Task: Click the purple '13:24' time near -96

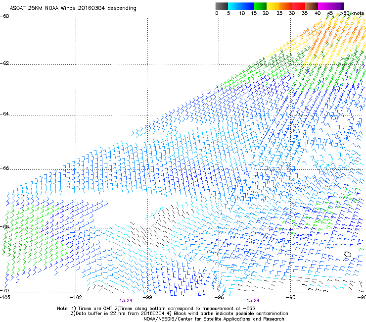Action: coord(253,301)
